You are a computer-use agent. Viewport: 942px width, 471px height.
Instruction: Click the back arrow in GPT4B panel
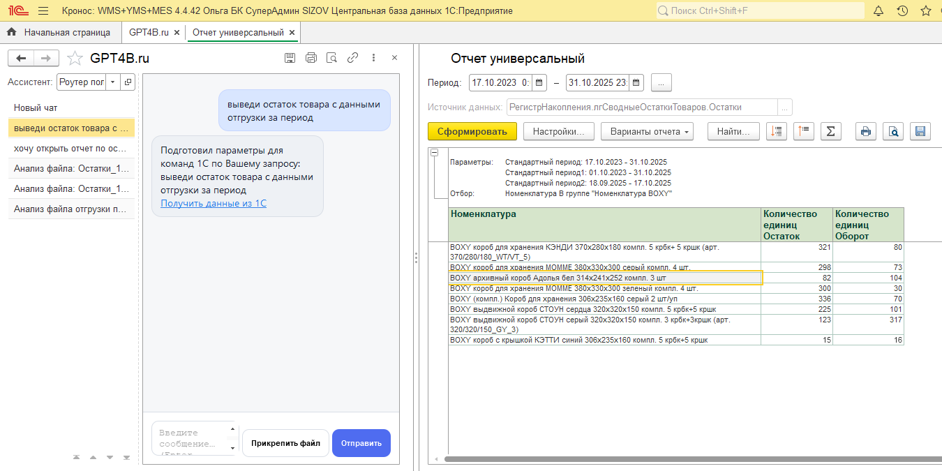[x=22, y=58]
